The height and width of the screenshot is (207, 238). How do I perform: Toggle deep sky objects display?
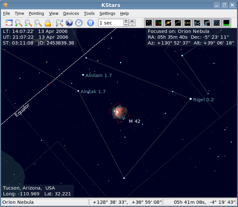pyautogui.click(x=158, y=23)
